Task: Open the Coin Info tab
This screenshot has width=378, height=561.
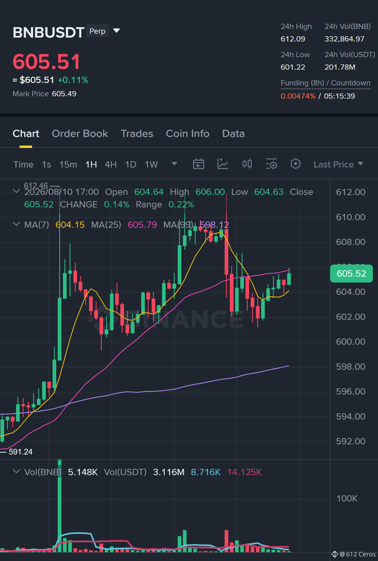Action: click(188, 134)
